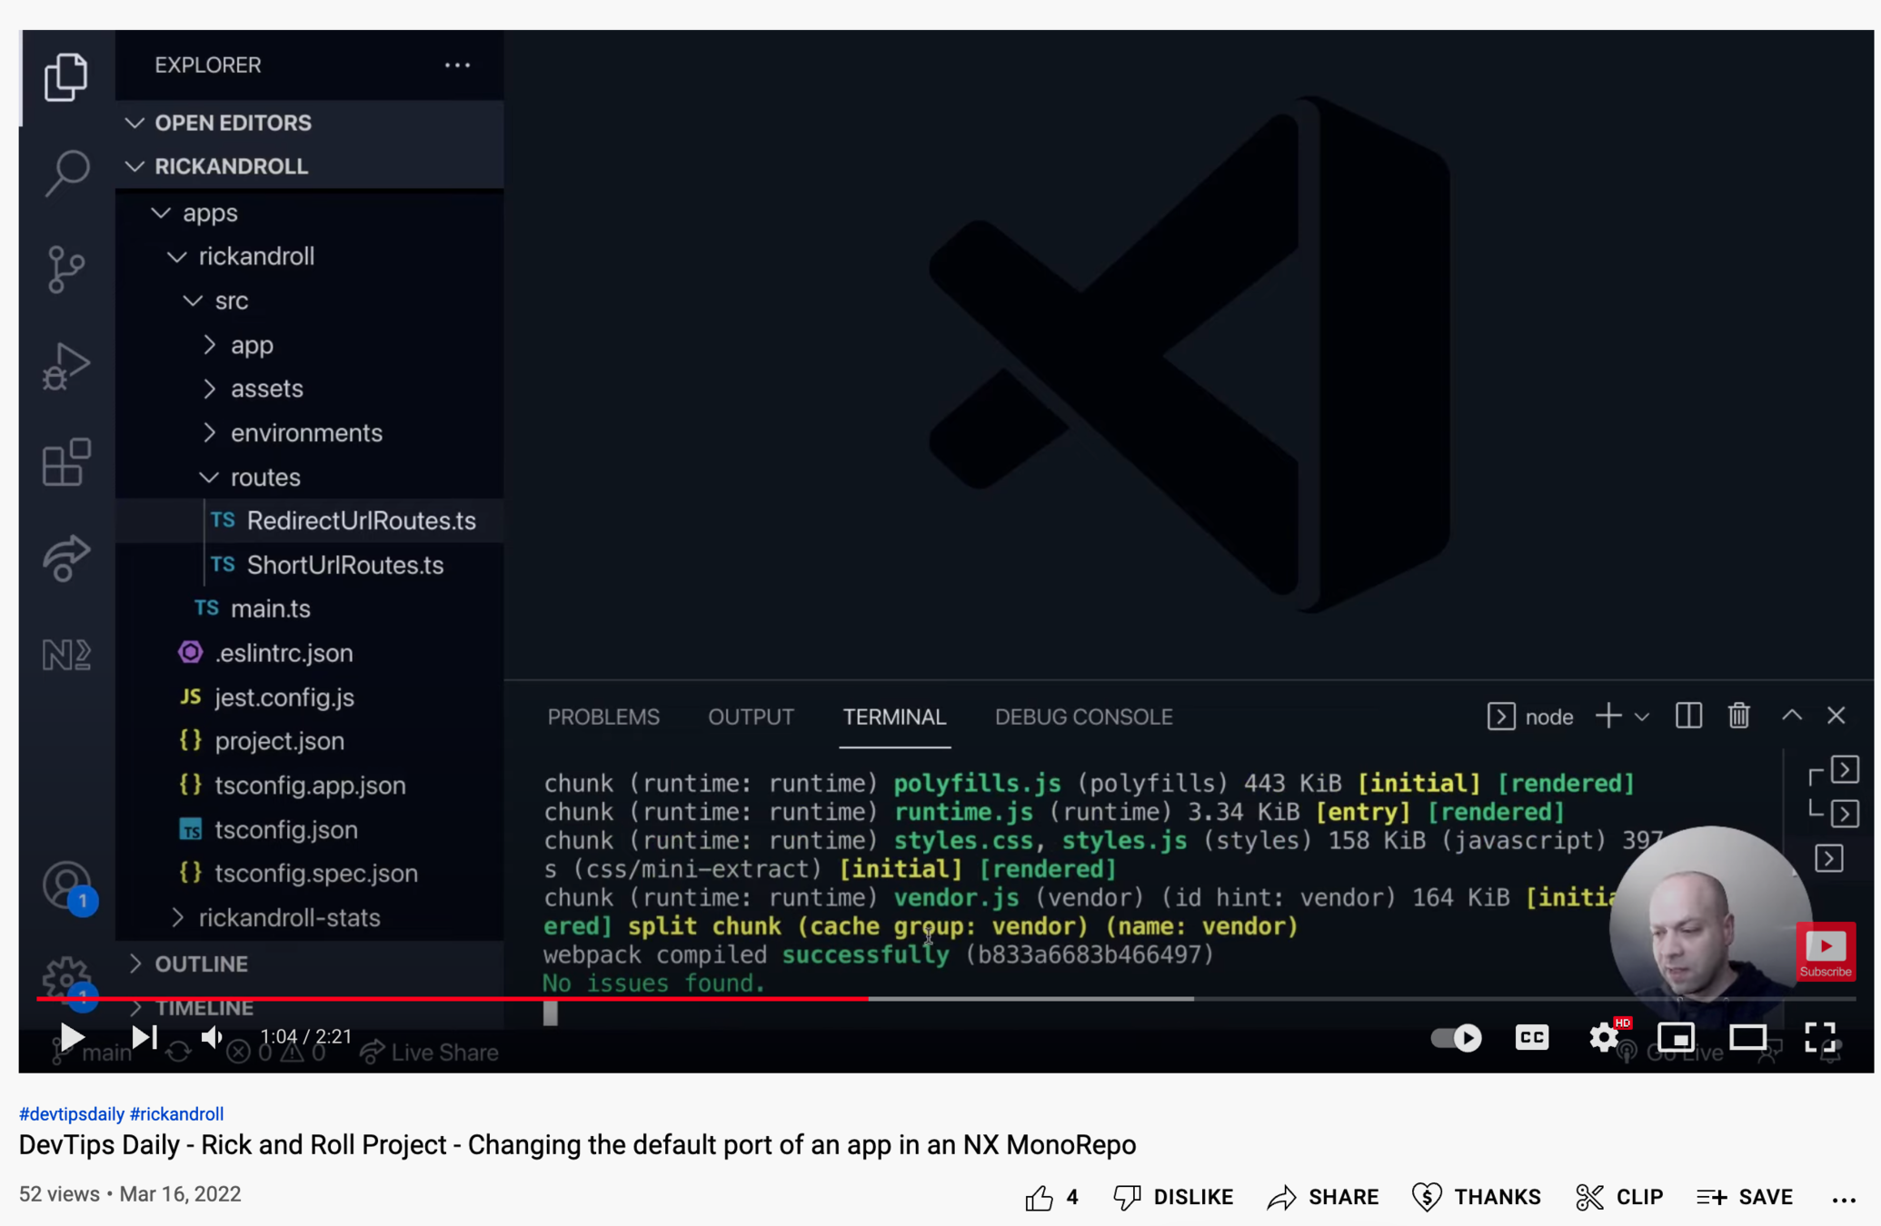Toggle the YouTube autoplay switch
The height and width of the screenshot is (1226, 1881).
[1456, 1037]
